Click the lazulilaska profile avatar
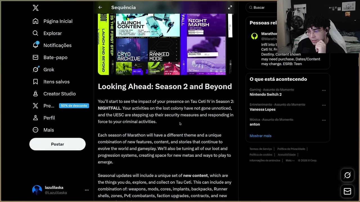This screenshot has height=202, width=360. tap(37, 190)
